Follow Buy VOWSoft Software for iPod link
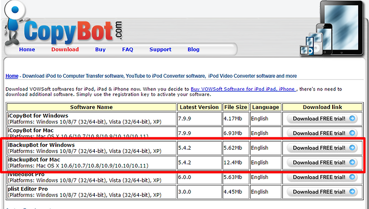 click(x=243, y=89)
